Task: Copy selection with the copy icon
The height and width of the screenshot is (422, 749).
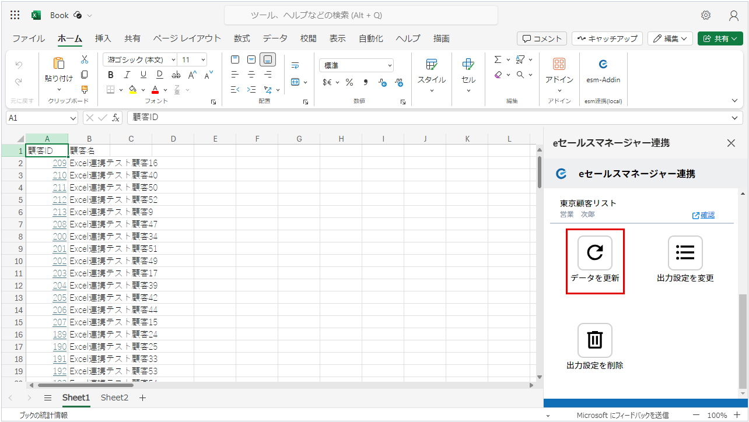Action: (84, 75)
